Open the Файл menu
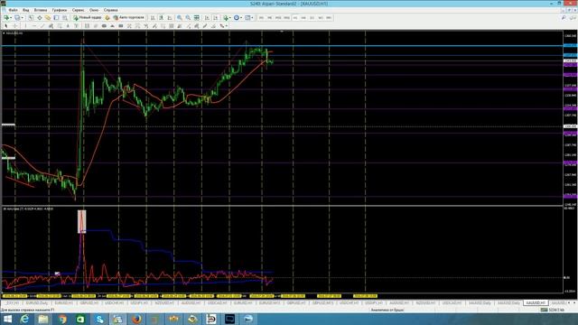The height and width of the screenshot is (325, 578). pyautogui.click(x=13, y=10)
